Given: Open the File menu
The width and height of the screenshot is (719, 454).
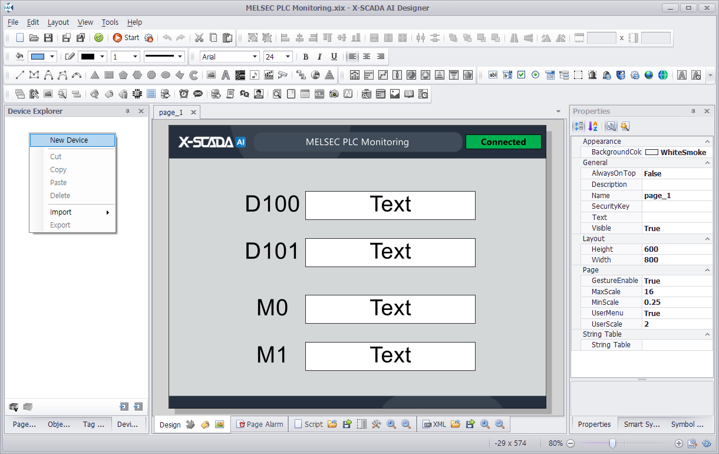Looking at the screenshot, I should (x=13, y=22).
